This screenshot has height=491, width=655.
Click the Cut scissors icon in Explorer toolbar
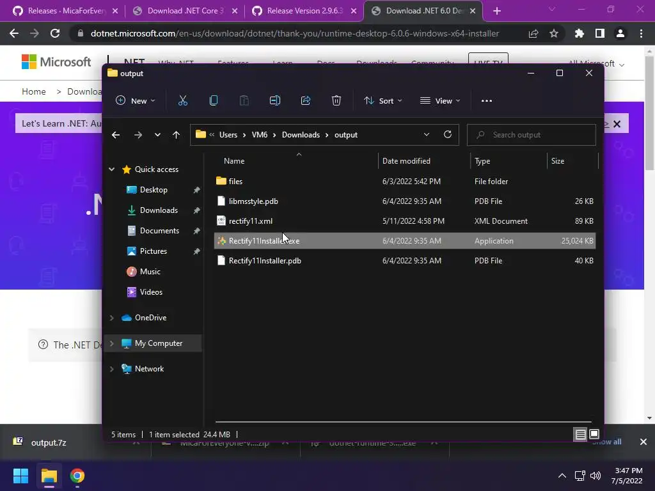tap(182, 100)
